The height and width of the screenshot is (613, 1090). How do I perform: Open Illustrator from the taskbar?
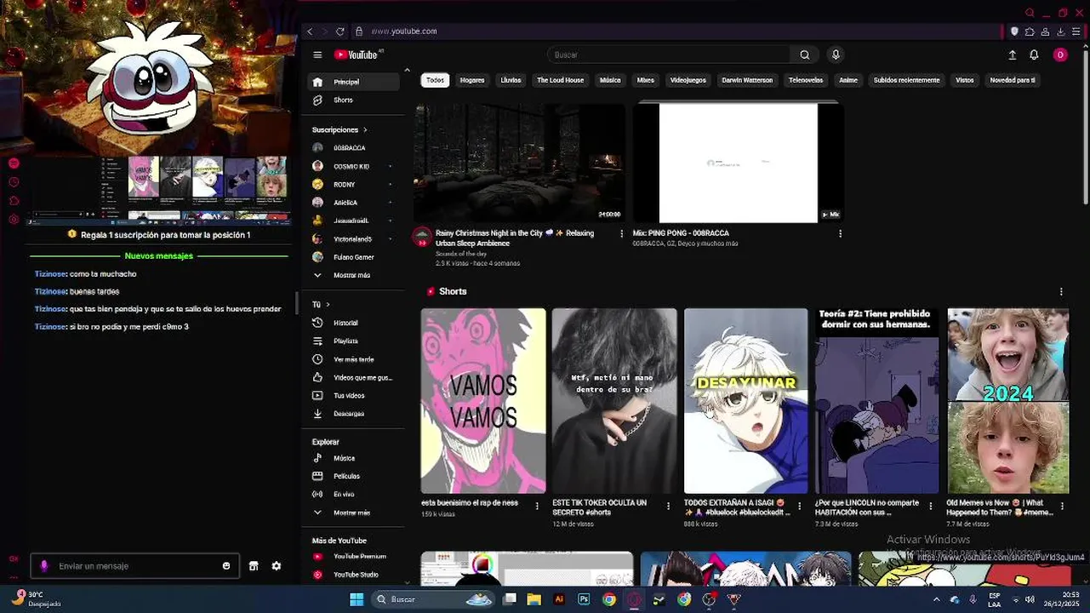559,599
